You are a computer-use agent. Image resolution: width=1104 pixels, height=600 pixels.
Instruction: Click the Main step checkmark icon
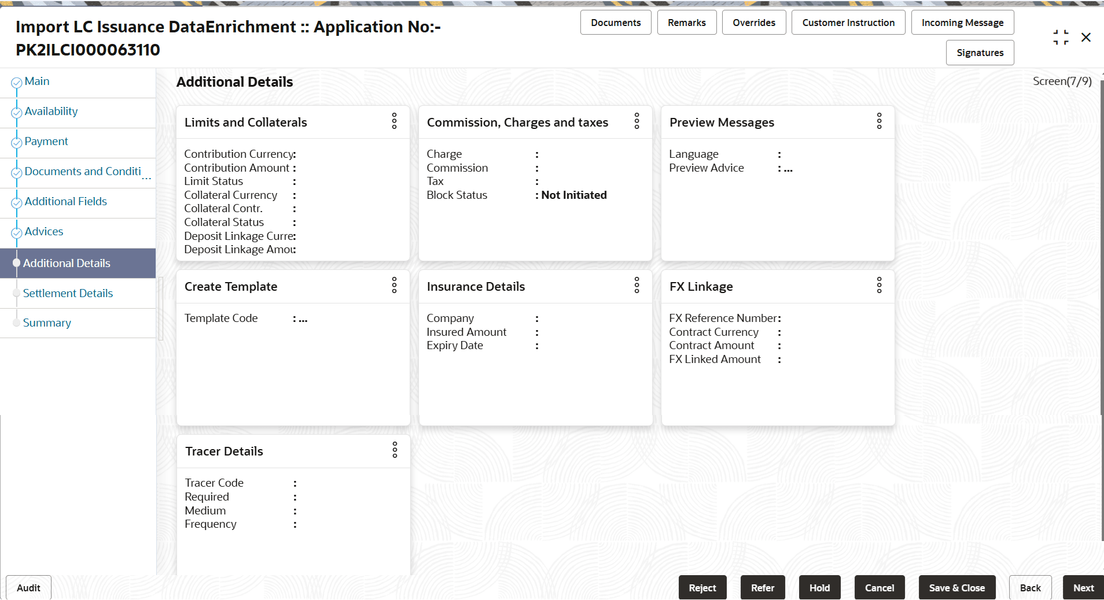pyautogui.click(x=17, y=83)
